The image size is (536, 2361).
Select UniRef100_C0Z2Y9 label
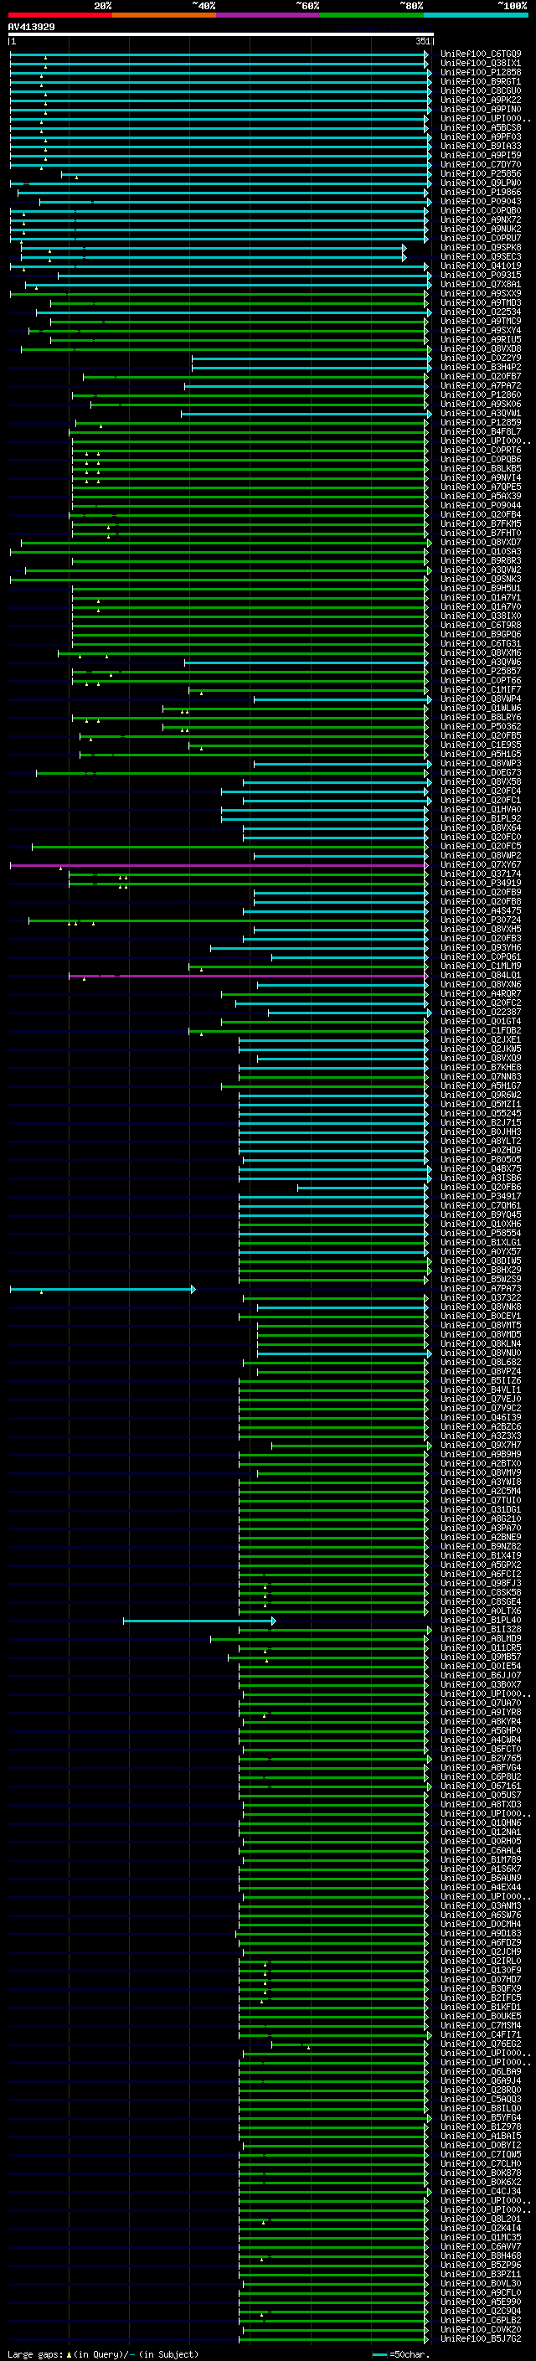tap(481, 358)
